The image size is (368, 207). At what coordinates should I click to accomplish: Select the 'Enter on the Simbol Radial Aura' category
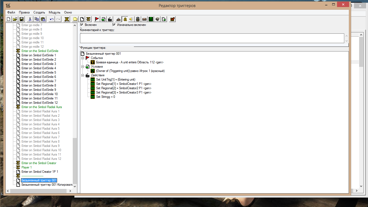pos(41,107)
